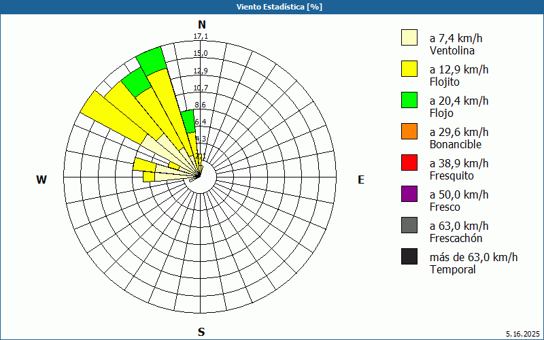This screenshot has width=544, height=340.
Task: Click the 'a 20,4 km/h' legend text
Action: [459, 101]
